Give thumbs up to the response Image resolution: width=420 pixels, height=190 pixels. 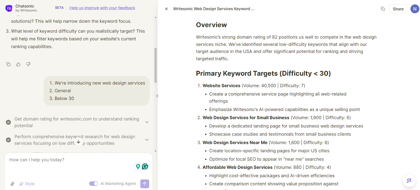[18, 64]
